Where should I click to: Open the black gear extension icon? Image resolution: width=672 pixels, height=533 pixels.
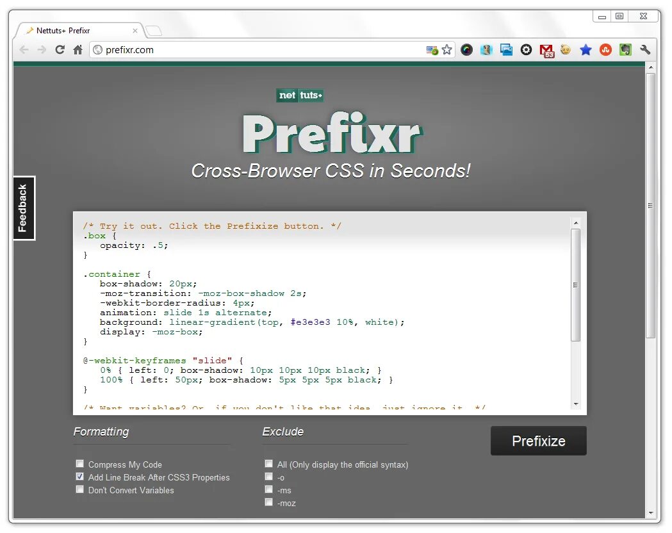coord(526,50)
